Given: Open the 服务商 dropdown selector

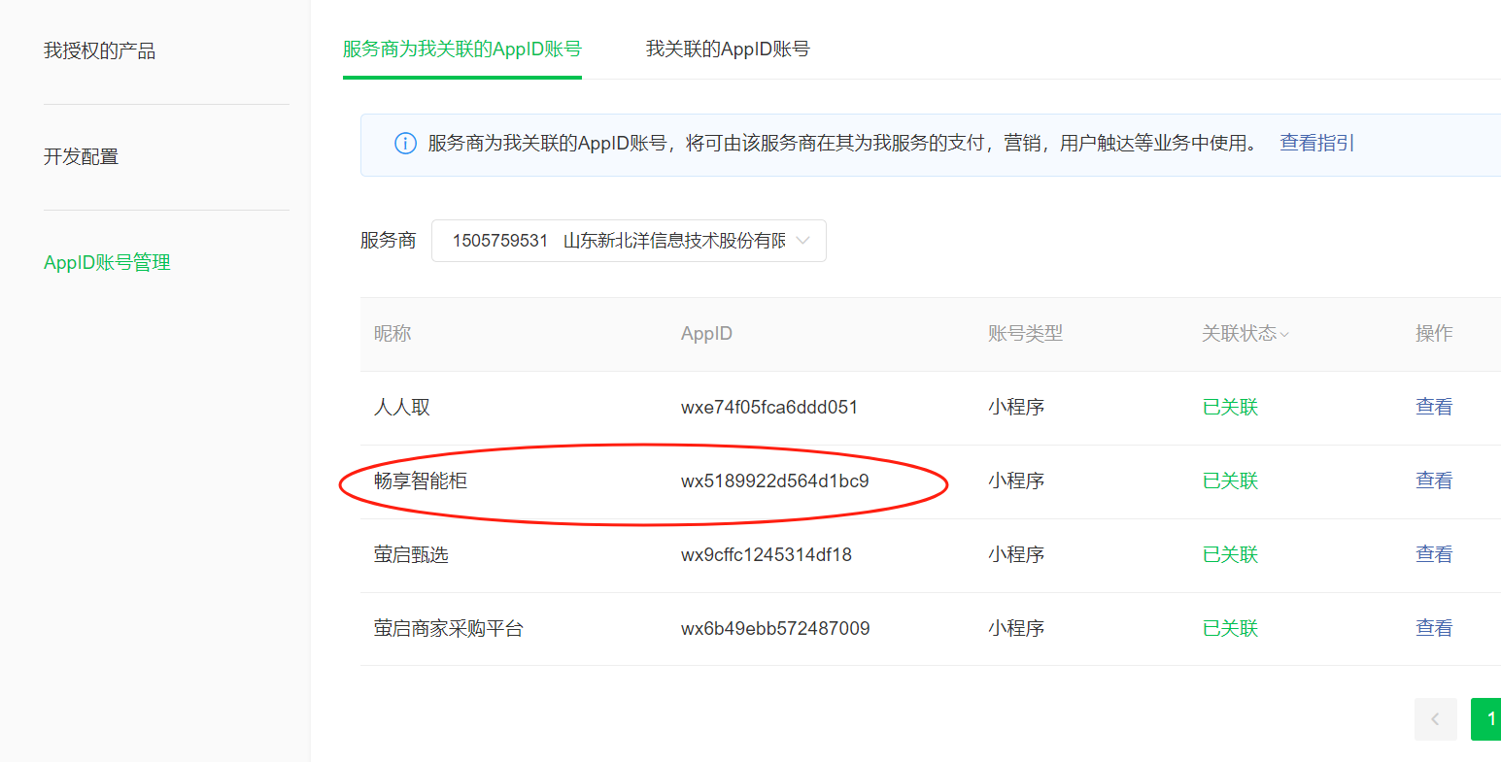Looking at the screenshot, I should pyautogui.click(x=629, y=241).
